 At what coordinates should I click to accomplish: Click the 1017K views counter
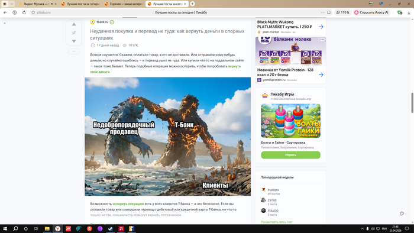(133, 45)
